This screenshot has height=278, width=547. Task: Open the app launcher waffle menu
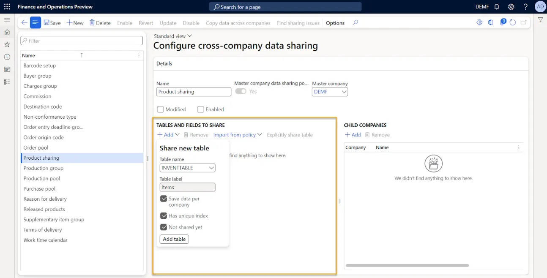click(x=7, y=7)
